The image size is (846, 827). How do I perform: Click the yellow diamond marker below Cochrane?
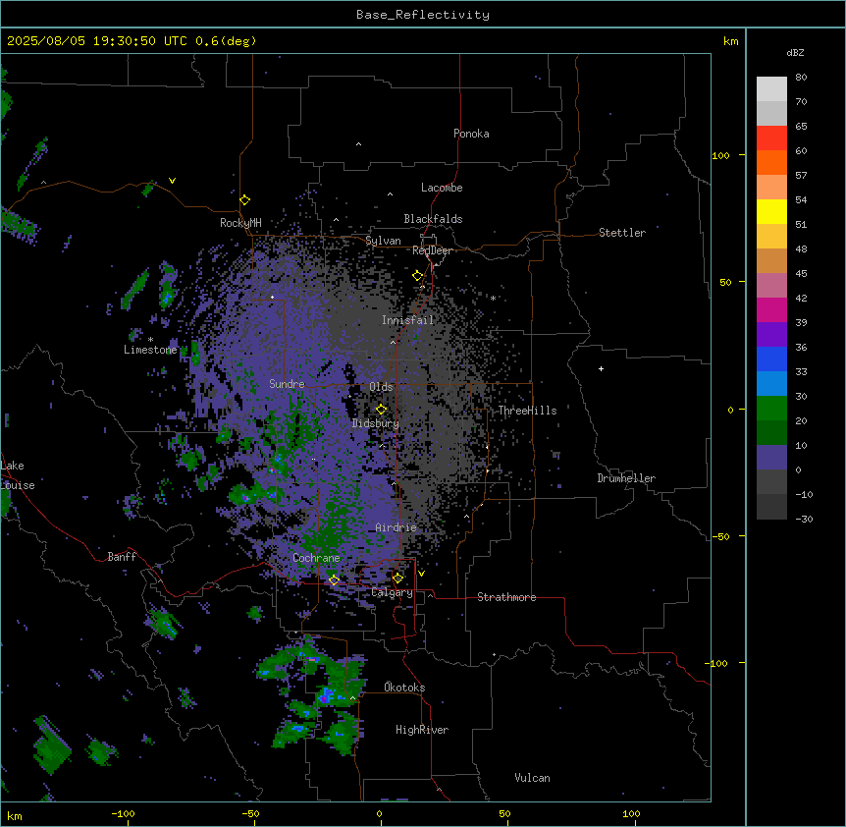tap(334, 580)
